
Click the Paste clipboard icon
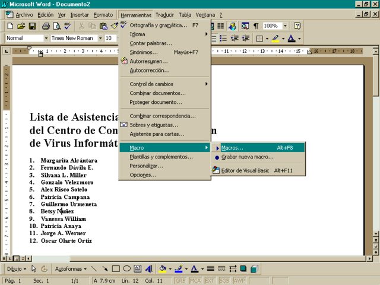103,26
